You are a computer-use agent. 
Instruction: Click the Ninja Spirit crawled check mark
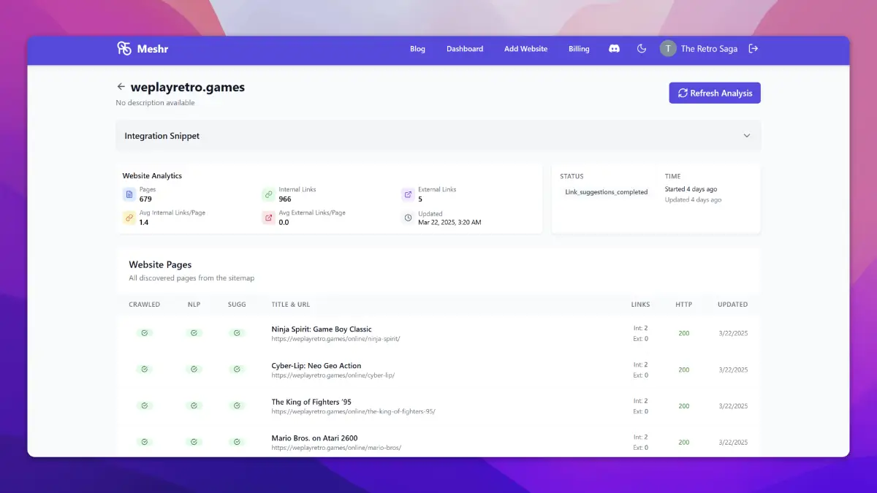point(145,333)
